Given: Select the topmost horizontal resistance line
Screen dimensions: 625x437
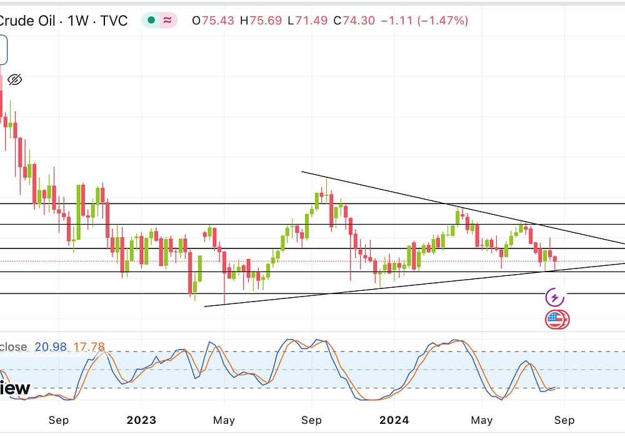Looking at the screenshot, I should coord(187,204).
